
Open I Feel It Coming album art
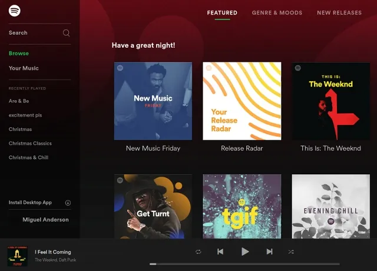(17, 256)
